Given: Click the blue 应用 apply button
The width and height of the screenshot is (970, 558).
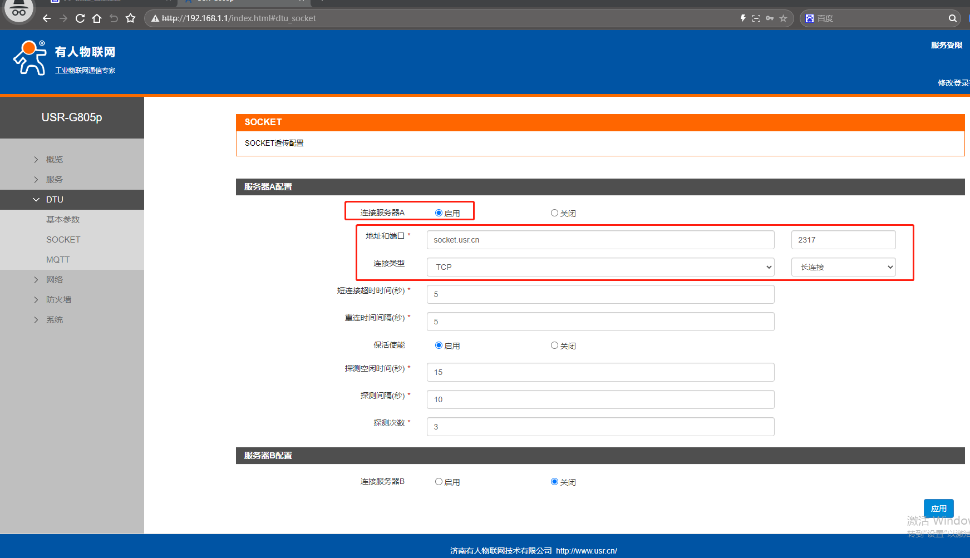Looking at the screenshot, I should coord(938,508).
